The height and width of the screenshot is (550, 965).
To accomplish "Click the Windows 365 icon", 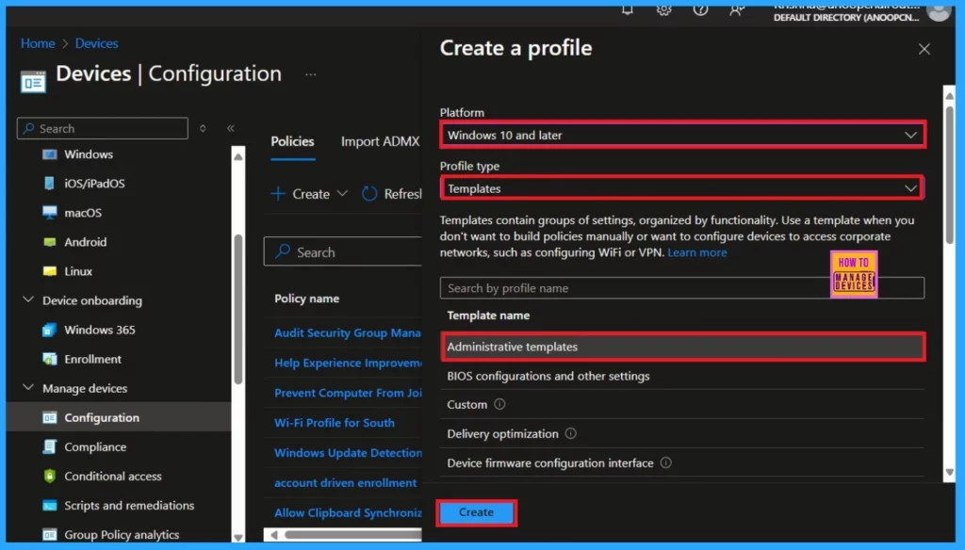I will click(x=50, y=330).
